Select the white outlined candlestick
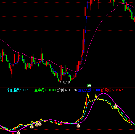The height and width of the screenshot is (134, 135). coord(36,62)
